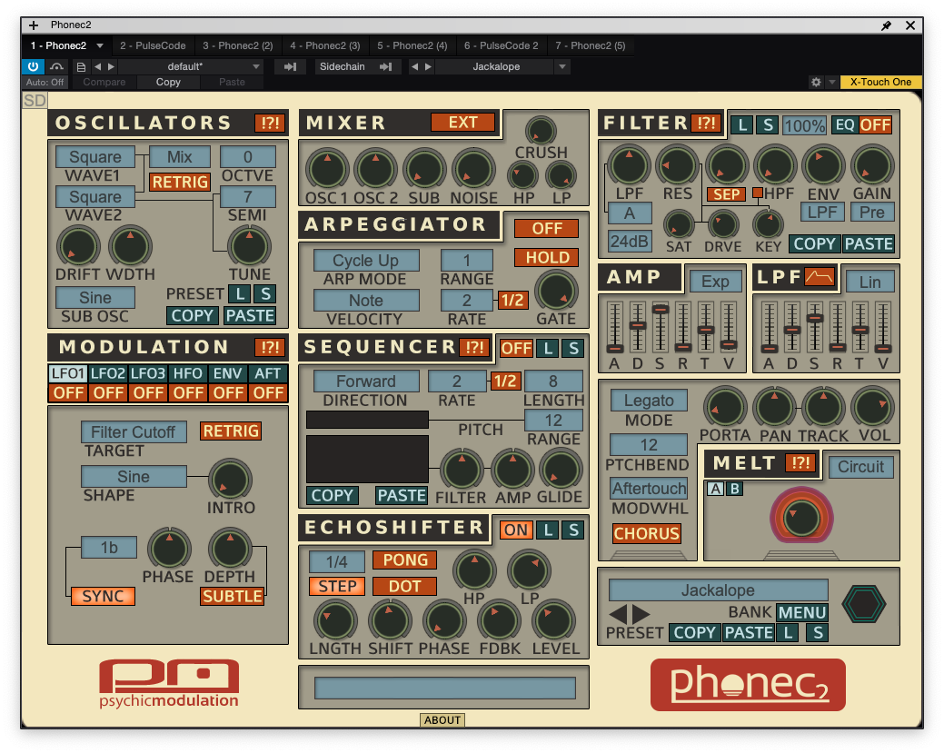Toggle the arpeggiator HOLD button
This screenshot has width=944, height=753.
547,258
